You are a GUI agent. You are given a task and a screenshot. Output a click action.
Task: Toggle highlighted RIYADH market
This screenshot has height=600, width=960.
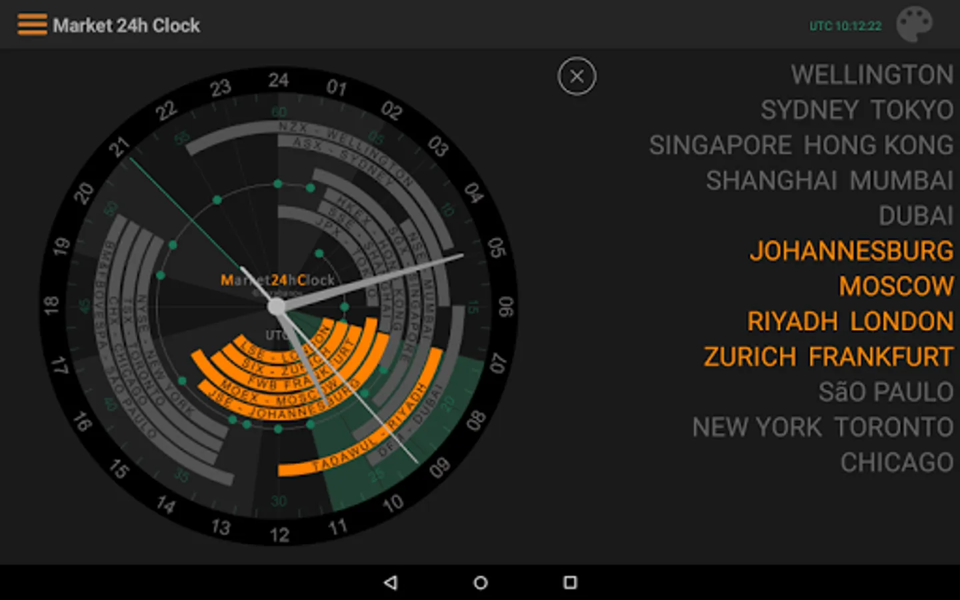(x=792, y=321)
